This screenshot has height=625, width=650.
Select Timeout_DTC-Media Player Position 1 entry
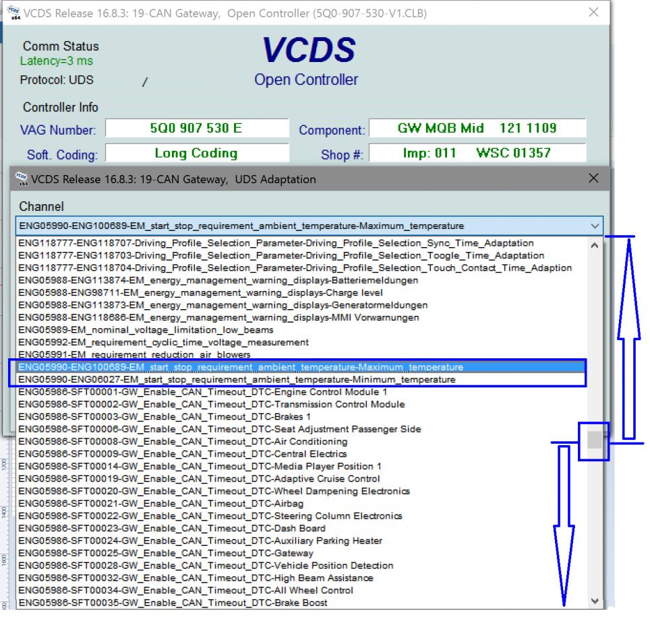pyautogui.click(x=302, y=466)
